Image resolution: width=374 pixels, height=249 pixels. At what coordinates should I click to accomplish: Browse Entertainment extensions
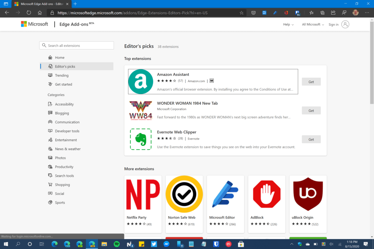click(65, 140)
